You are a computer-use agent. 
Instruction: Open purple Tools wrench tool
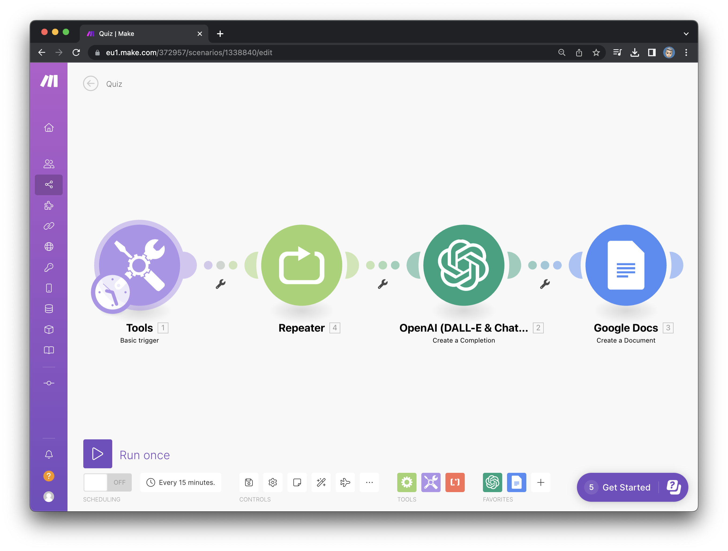tap(431, 482)
